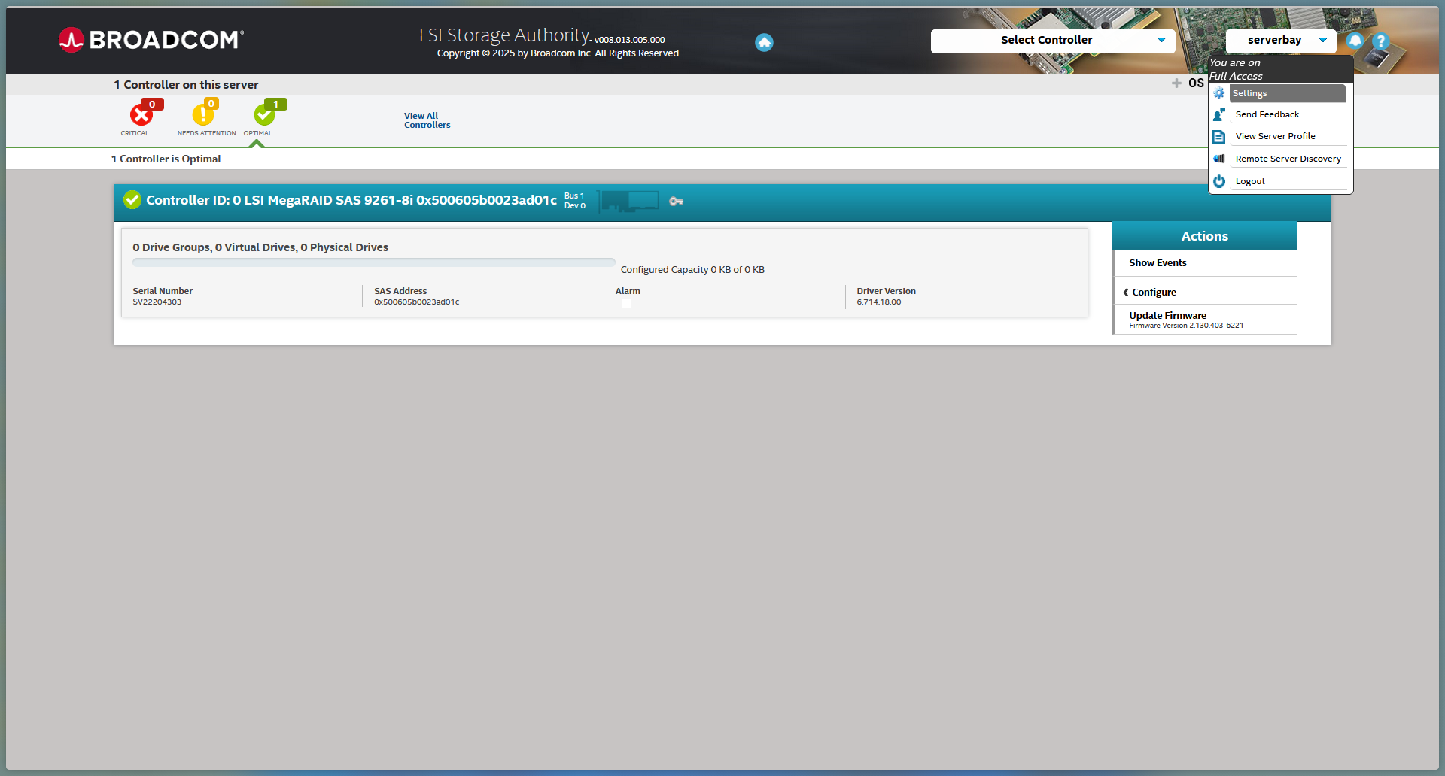This screenshot has height=776, width=1445.
Task: Click SAS address 0x500605b0023ad01c value
Action: click(416, 302)
